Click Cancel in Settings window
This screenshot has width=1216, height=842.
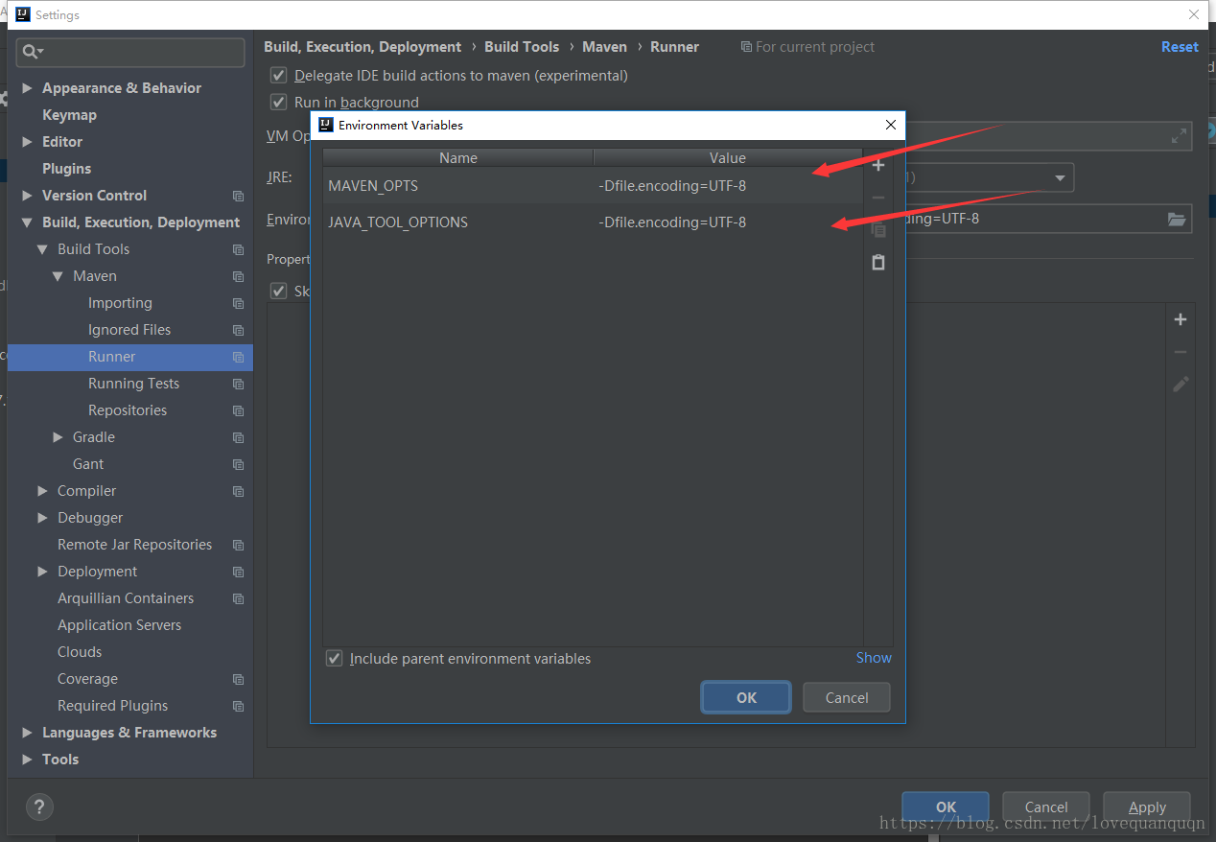tap(1046, 807)
